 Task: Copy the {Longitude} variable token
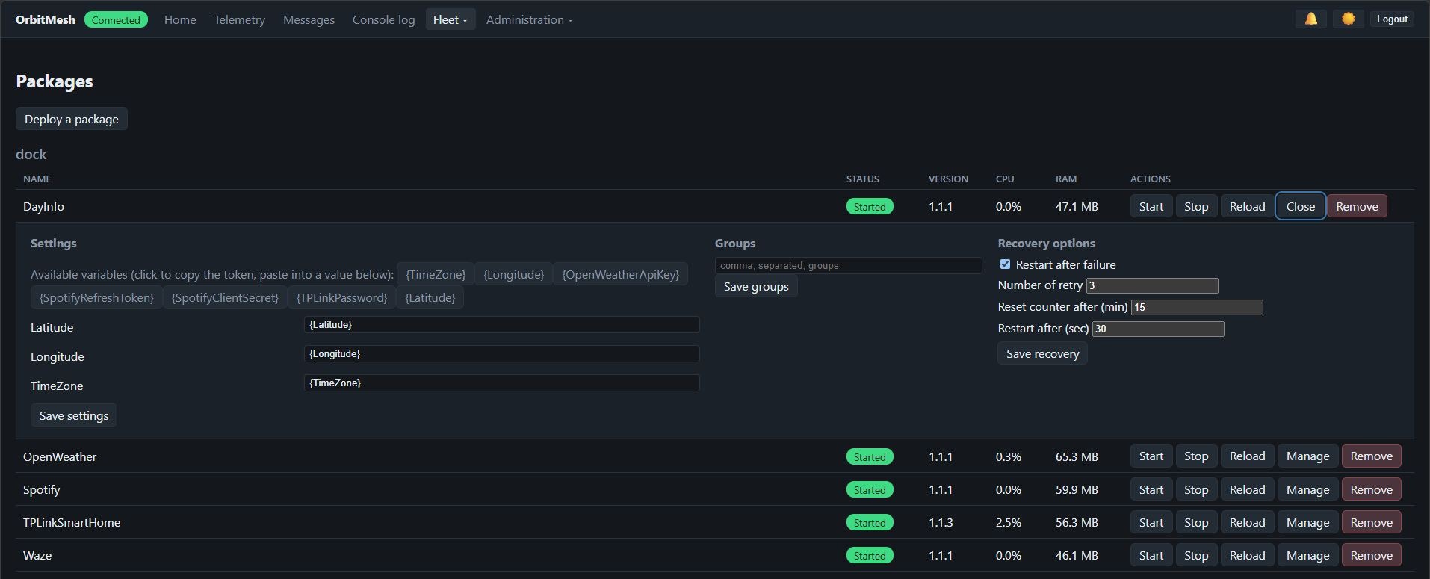[x=514, y=274]
